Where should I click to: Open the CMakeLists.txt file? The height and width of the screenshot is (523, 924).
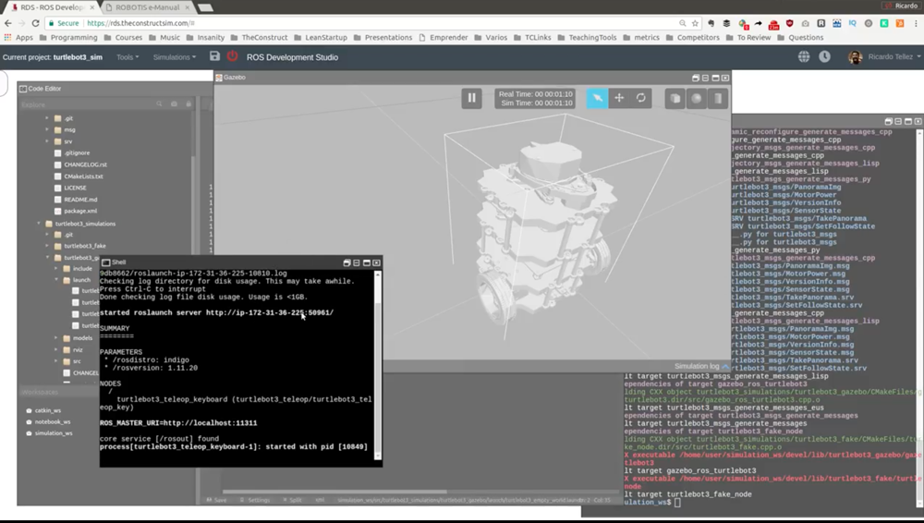[83, 176]
